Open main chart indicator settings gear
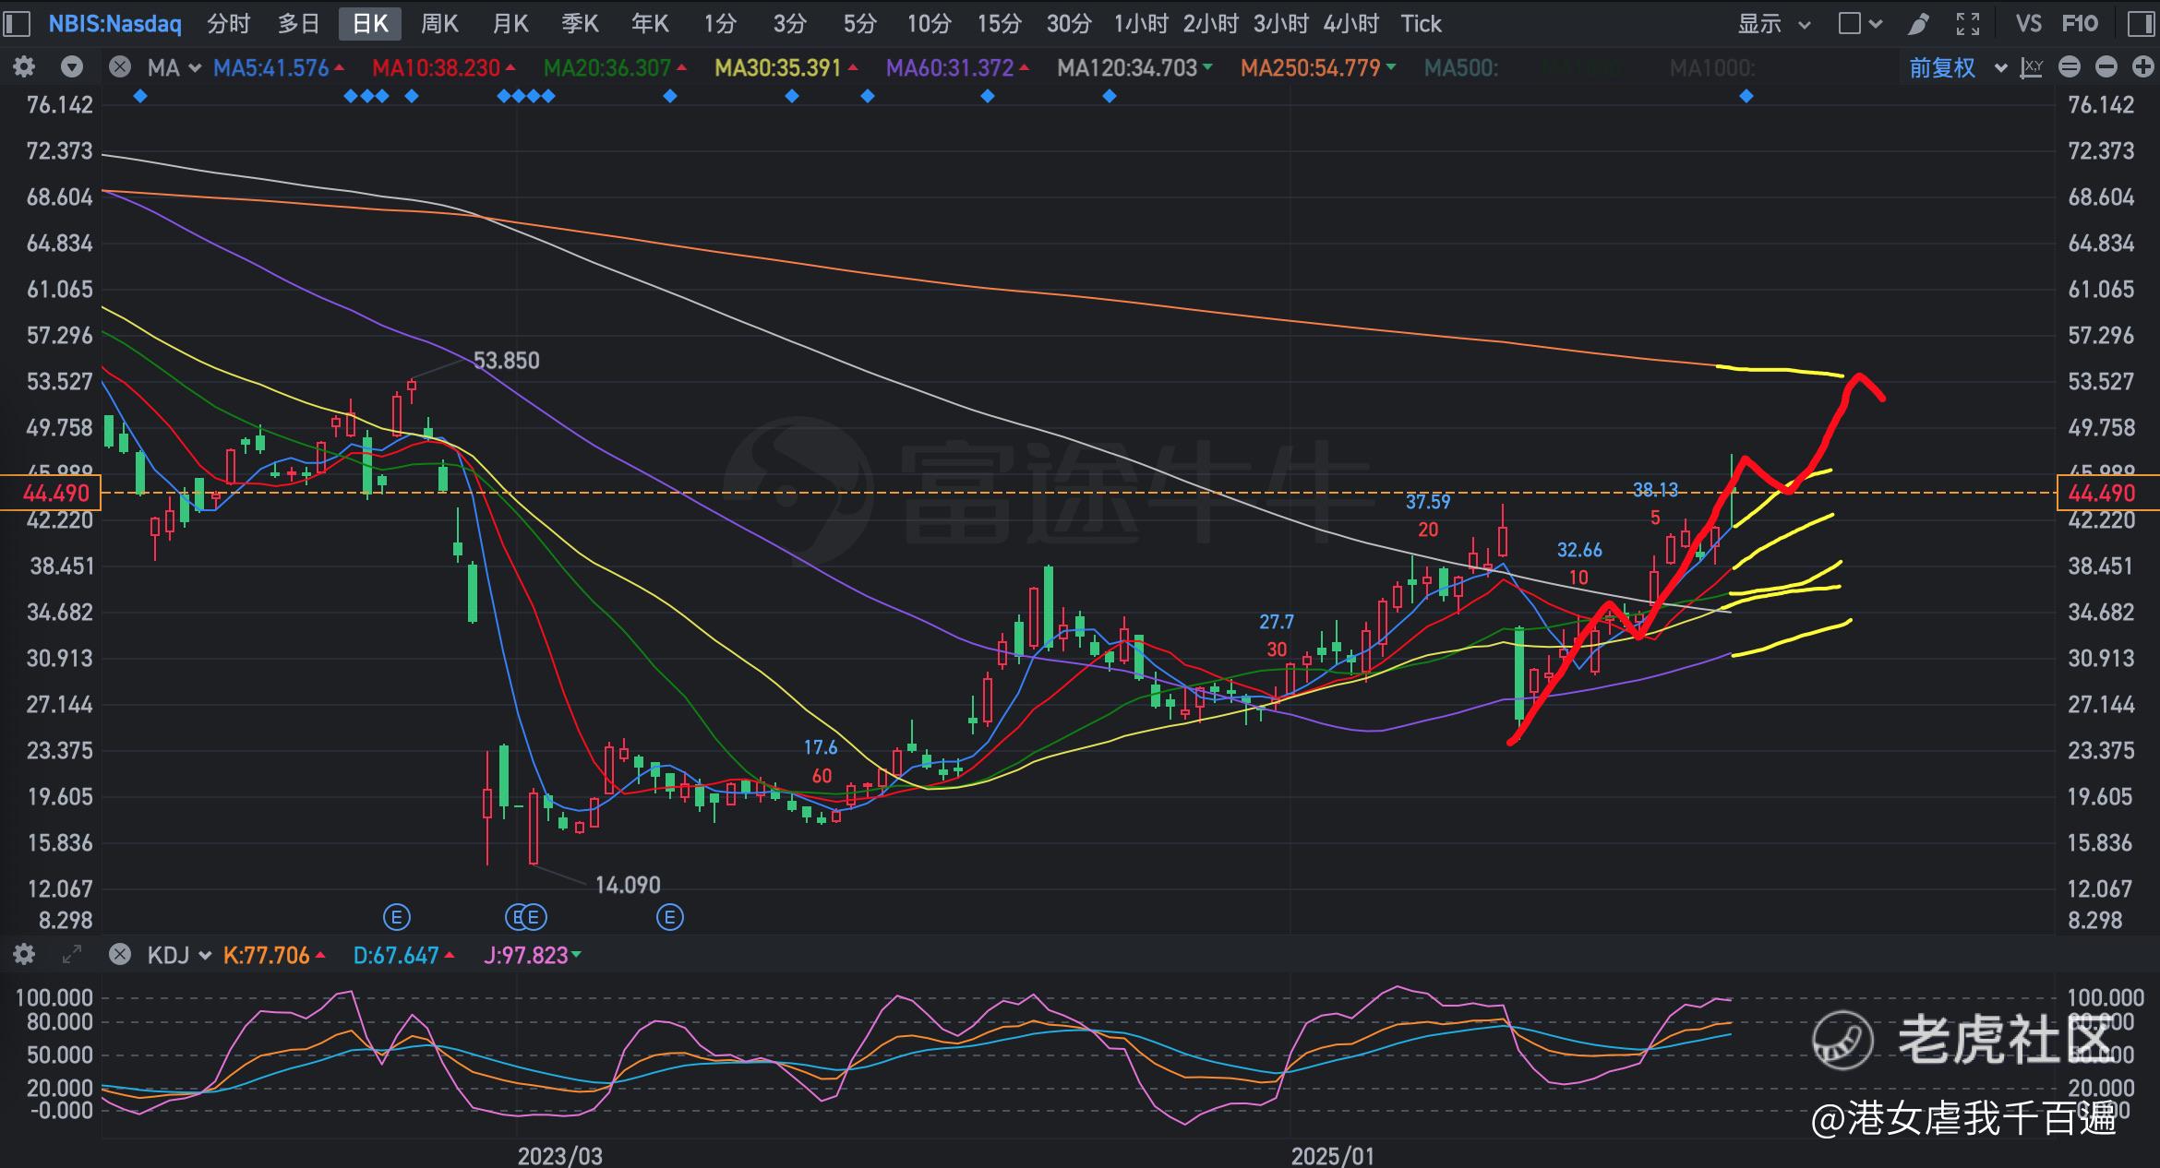 point(24,67)
